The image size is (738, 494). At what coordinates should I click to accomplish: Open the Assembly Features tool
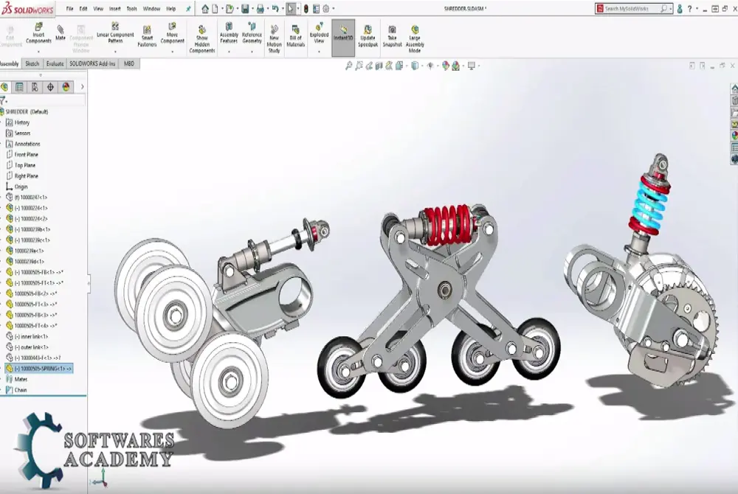click(229, 33)
